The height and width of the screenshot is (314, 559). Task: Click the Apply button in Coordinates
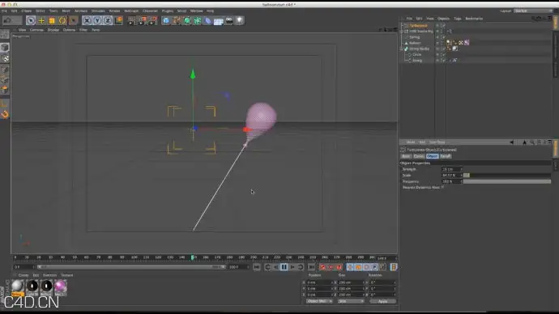382,302
